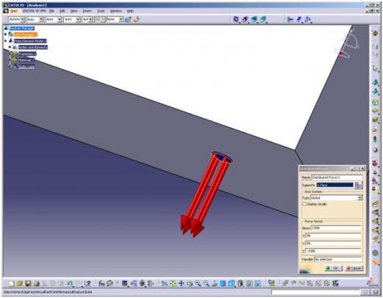Open the Insert menu

click(x=87, y=11)
